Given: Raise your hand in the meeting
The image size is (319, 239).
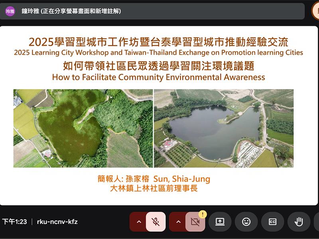Looking at the screenshot, I should (299, 222).
